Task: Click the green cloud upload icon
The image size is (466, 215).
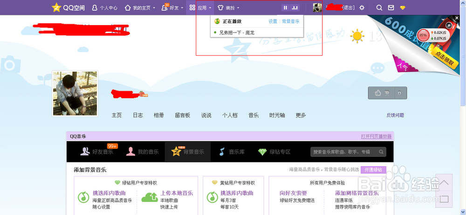Action: pyautogui.click(x=150, y=197)
